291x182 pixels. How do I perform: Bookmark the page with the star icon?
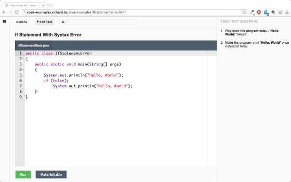[x=244, y=12]
